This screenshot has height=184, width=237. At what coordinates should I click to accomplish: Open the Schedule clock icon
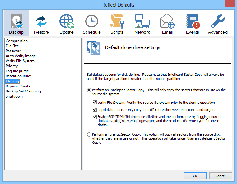[x=92, y=21]
